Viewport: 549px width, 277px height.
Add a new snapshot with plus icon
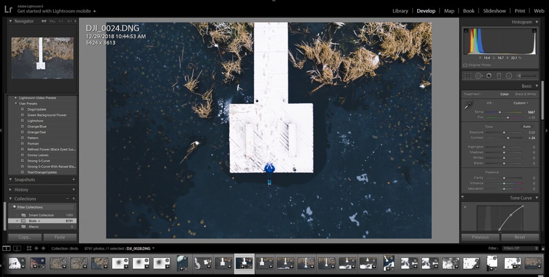(73, 180)
